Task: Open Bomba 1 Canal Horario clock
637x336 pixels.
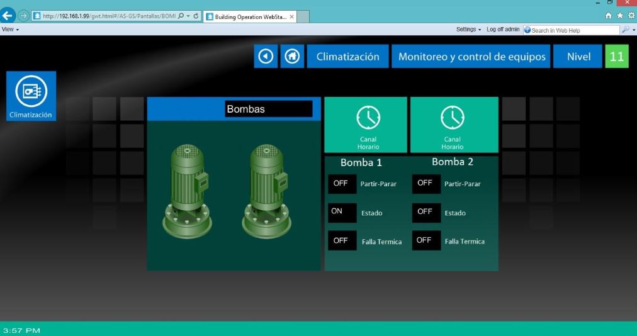Action: coord(368,125)
